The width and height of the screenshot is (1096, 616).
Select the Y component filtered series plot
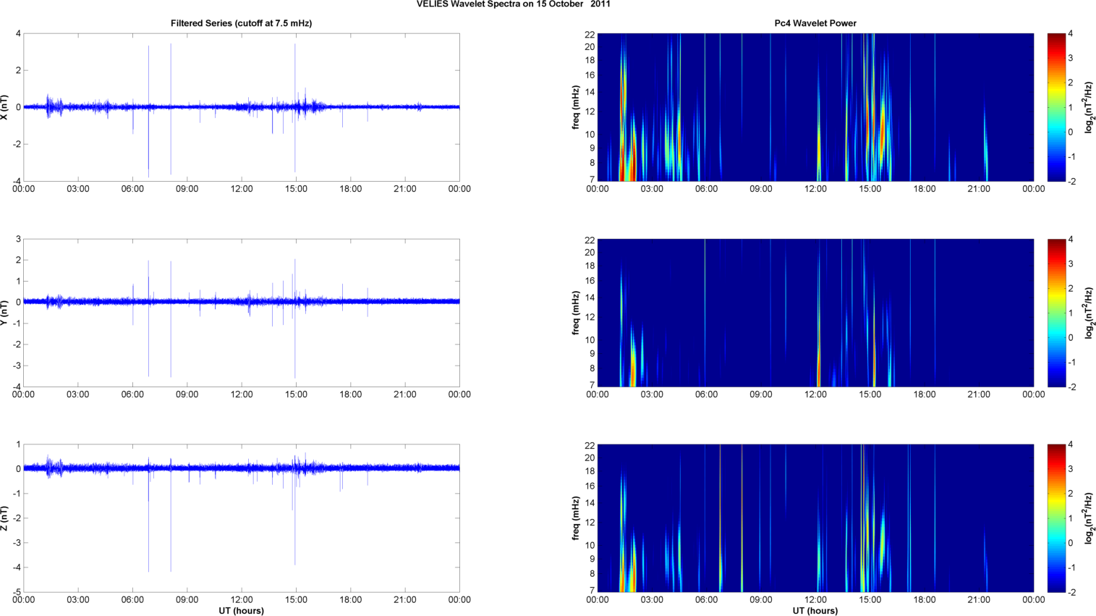coord(241,313)
